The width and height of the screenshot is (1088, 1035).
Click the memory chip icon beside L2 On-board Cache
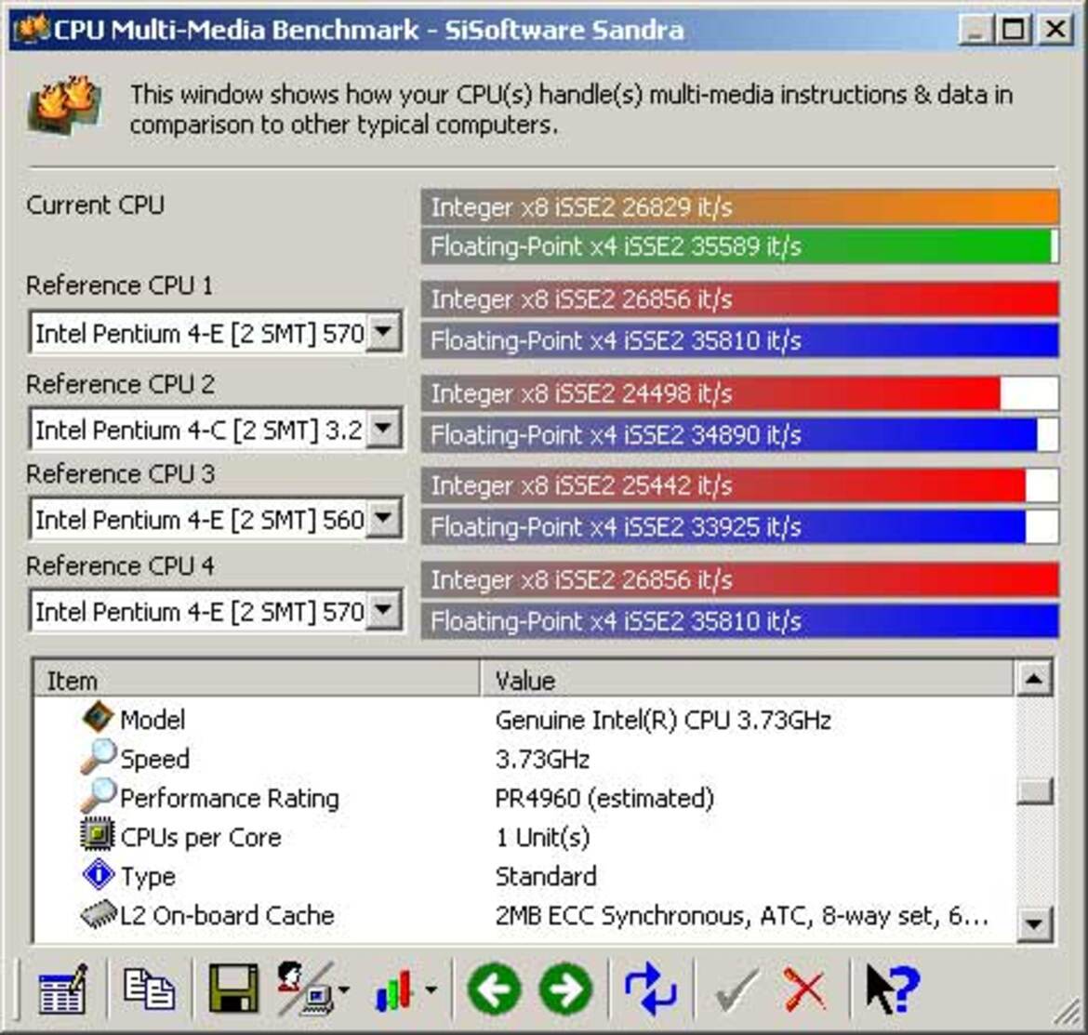pyautogui.click(x=98, y=913)
